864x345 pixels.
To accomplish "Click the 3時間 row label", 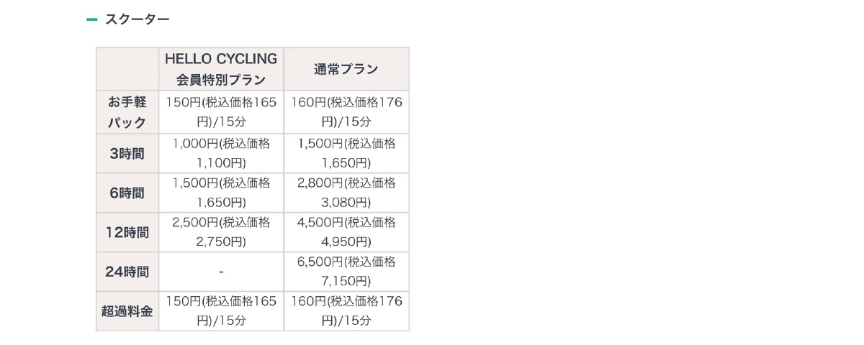I will [127, 153].
